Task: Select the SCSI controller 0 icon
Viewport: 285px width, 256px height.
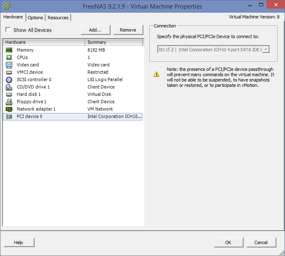Action: click(x=9, y=79)
